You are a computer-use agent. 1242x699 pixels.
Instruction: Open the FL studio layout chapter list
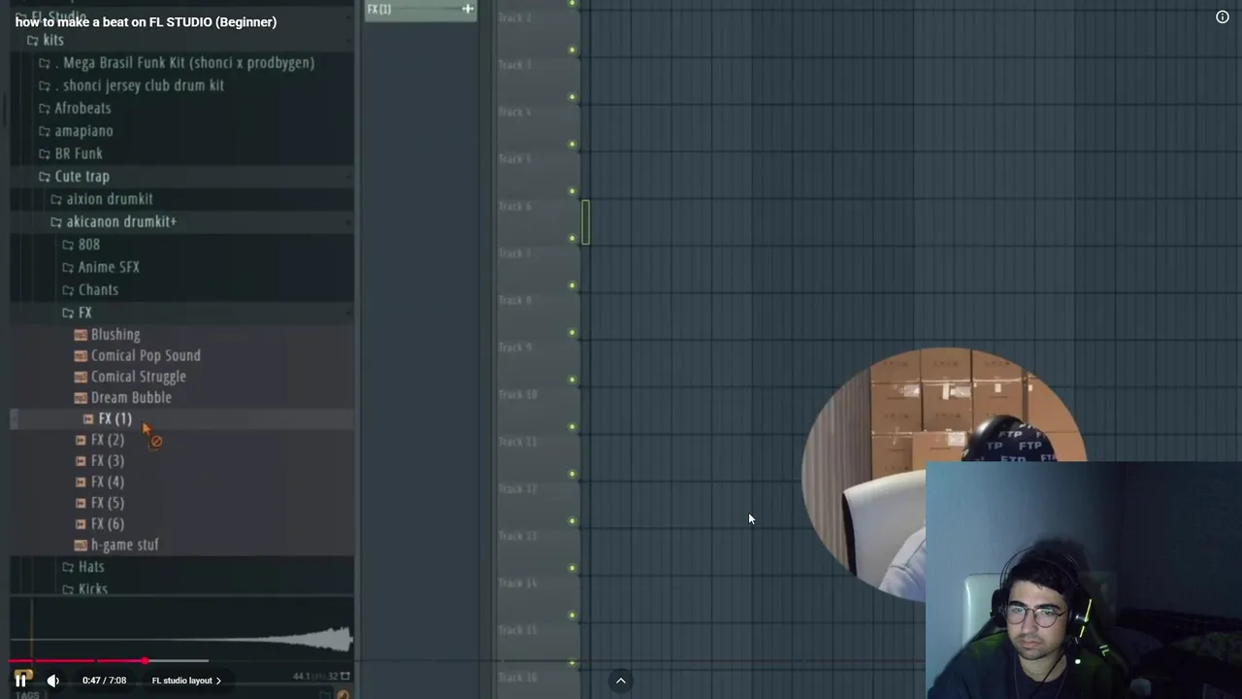pyautogui.click(x=187, y=681)
